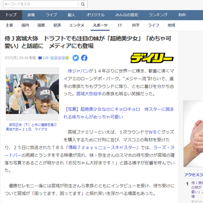Click the search magnifier icon
This screenshot has height=203, width=203.
pyautogui.click(x=83, y=4)
